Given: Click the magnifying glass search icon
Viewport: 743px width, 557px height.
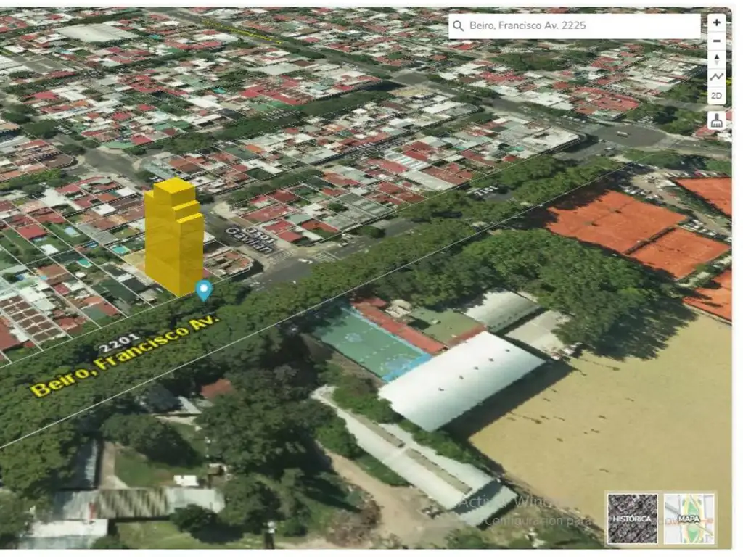Looking at the screenshot, I should tap(458, 26).
